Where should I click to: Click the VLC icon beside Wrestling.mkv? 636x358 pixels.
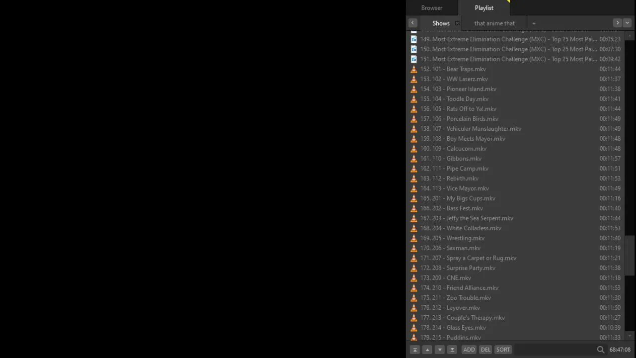tap(414, 238)
